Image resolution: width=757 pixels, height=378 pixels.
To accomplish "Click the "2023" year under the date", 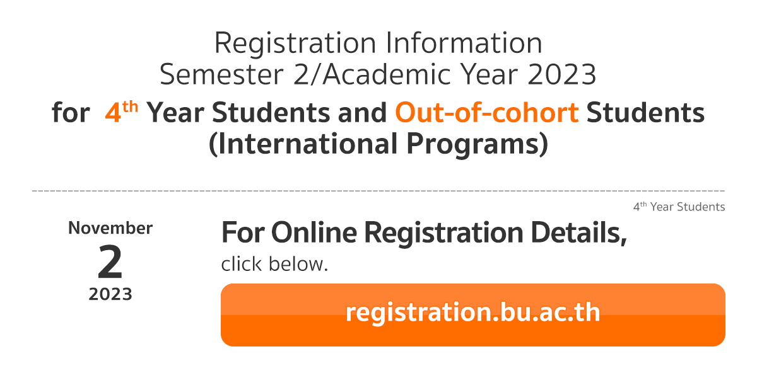I will pyautogui.click(x=110, y=294).
